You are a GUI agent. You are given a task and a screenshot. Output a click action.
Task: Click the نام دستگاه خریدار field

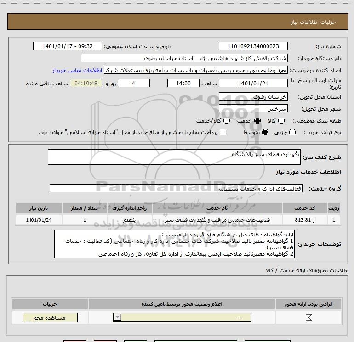(184, 58)
